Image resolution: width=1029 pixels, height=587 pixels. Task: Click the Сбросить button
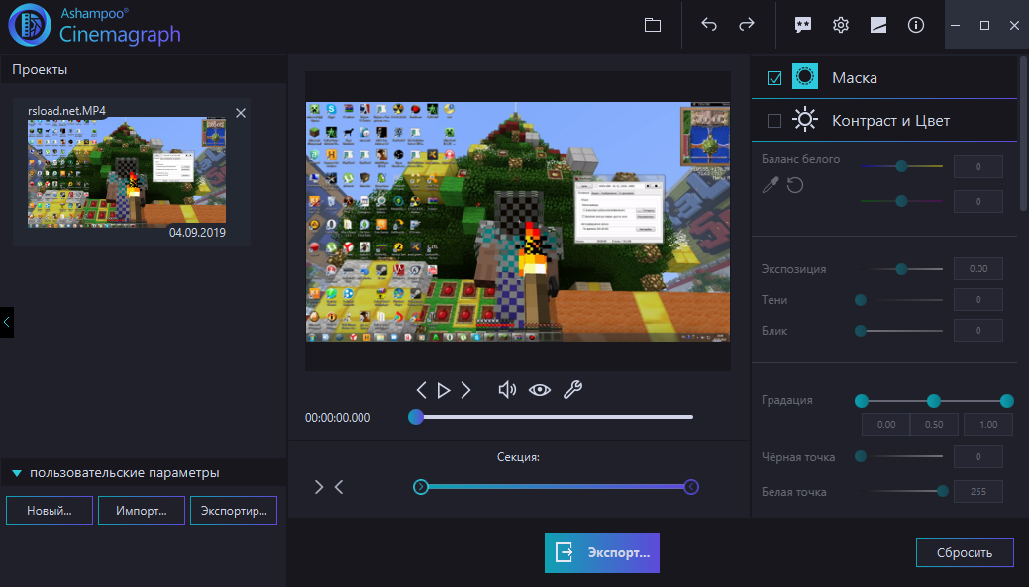(x=965, y=553)
